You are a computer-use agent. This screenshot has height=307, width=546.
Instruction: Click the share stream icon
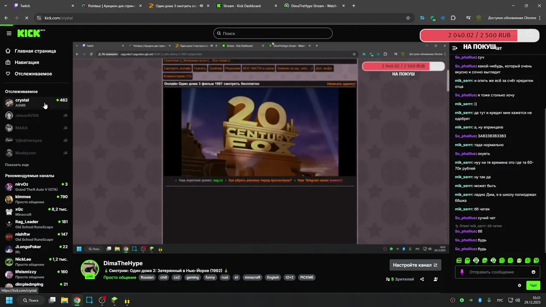click(x=422, y=279)
